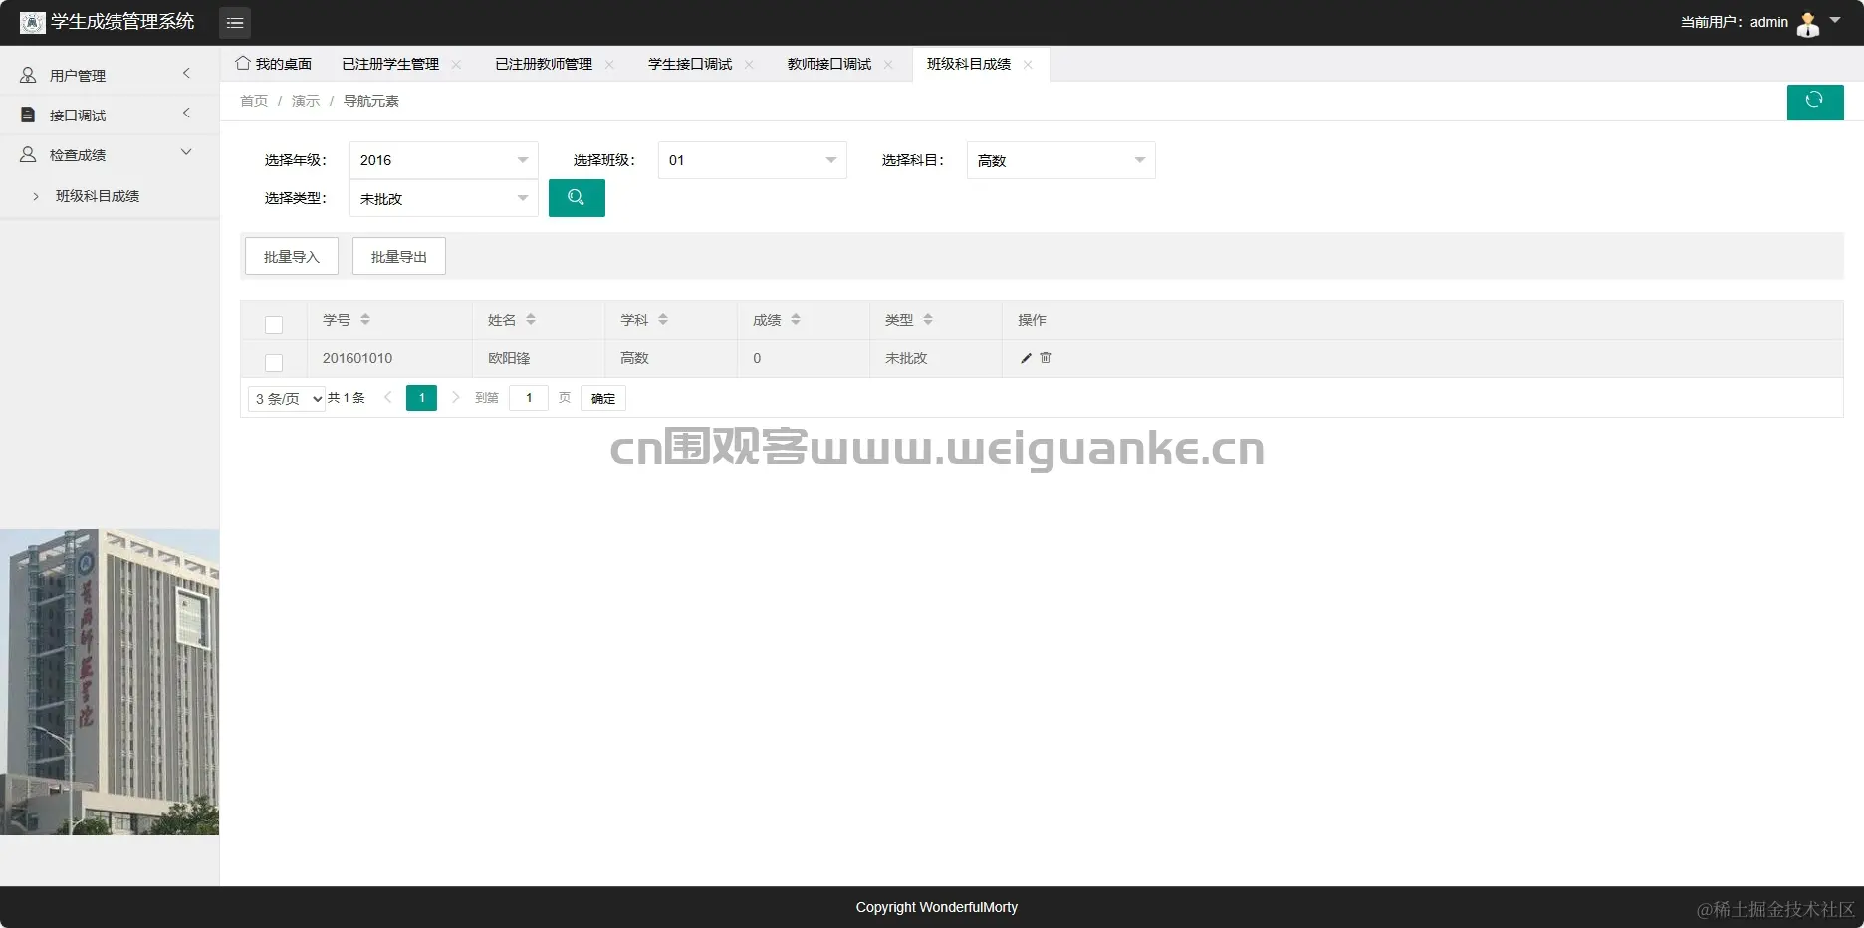This screenshot has height=928, width=1864.
Task: Go to previous page arrow in pagination
Action: pos(388,397)
